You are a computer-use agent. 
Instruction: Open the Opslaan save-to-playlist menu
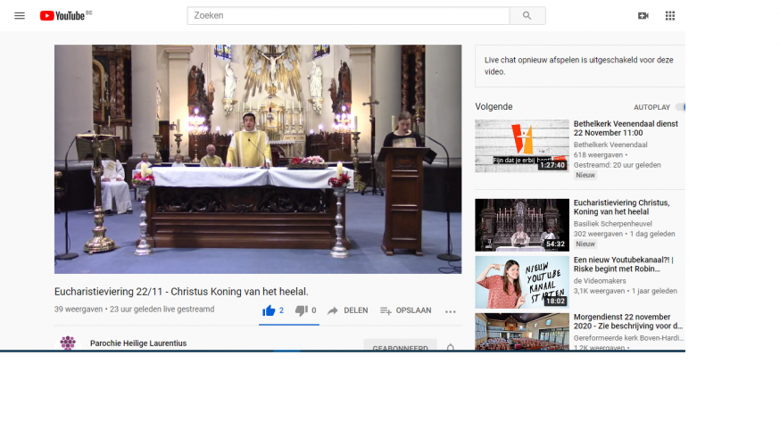405,310
